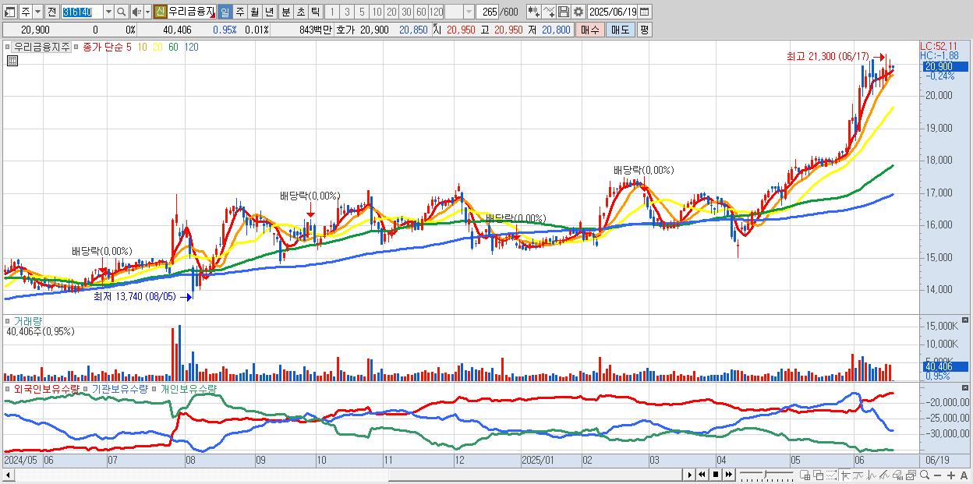This screenshot has width=973, height=484.
Task: Select the 월 monthly period
Action: coord(254,12)
